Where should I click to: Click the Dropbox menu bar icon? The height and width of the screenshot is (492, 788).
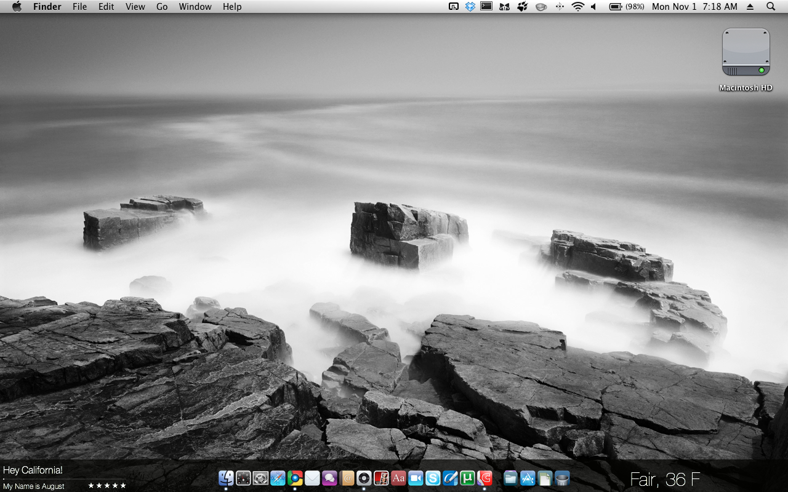470,7
